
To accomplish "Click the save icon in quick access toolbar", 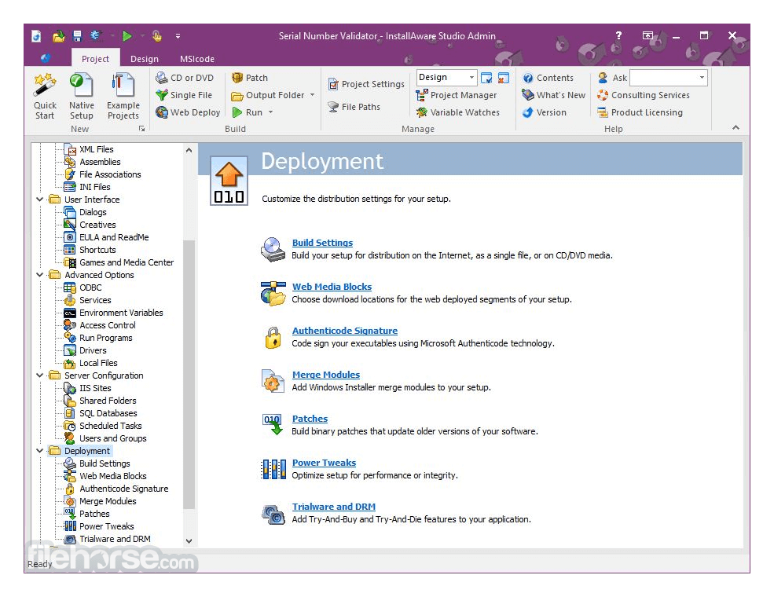I will 77,35.
